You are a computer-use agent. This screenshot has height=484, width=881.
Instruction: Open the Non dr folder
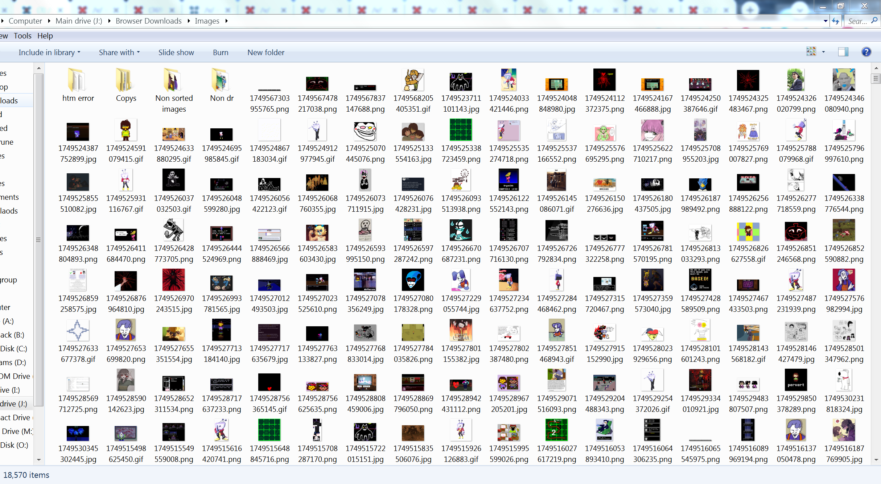pyautogui.click(x=222, y=80)
